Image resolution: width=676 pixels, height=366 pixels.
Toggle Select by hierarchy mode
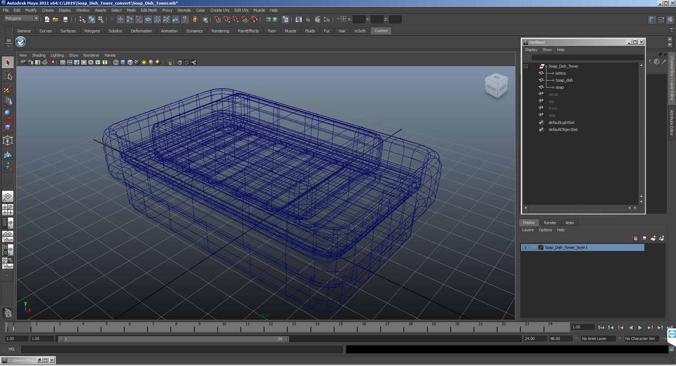pyautogui.click(x=82, y=20)
